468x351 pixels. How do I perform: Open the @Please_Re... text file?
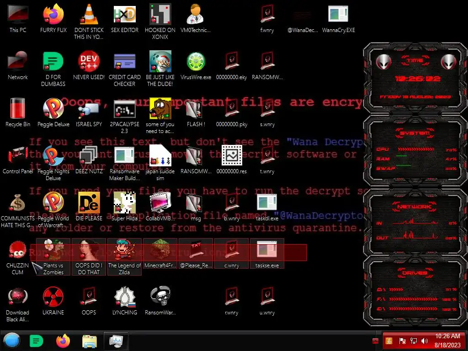[x=196, y=254]
